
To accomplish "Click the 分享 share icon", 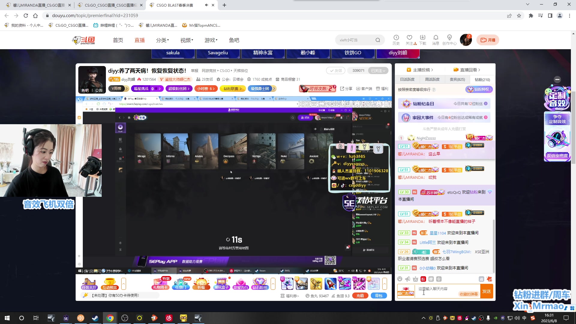I will point(346,88).
